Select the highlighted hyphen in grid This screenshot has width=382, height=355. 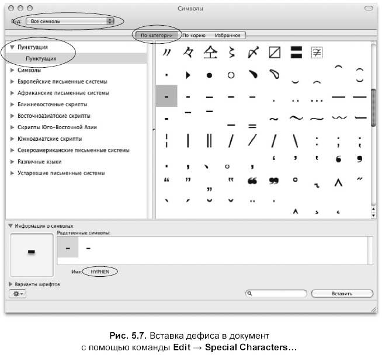pyautogui.click(x=166, y=96)
